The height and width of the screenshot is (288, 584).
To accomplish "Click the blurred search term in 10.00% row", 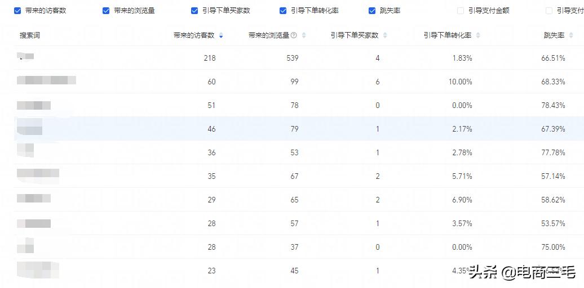I will pyautogui.click(x=47, y=80).
